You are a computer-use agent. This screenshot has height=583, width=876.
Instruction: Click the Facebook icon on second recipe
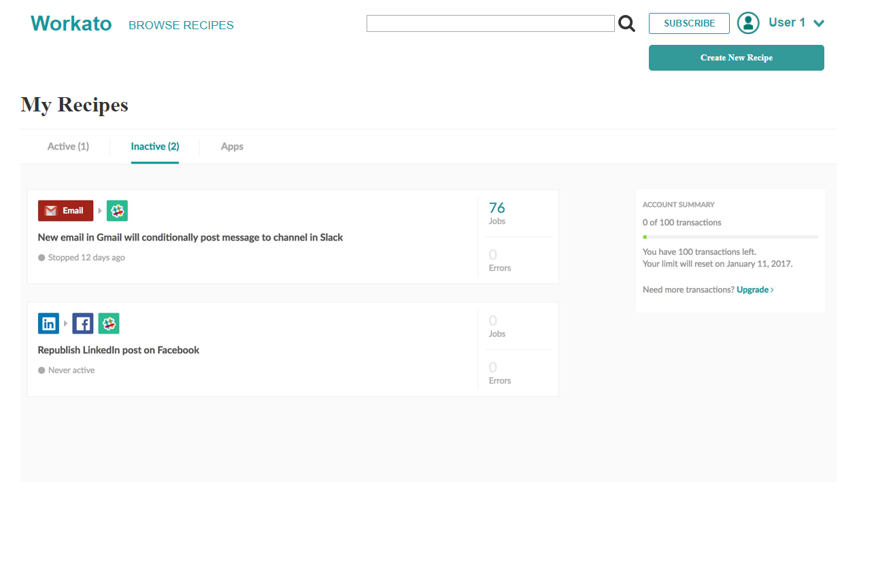(x=83, y=323)
